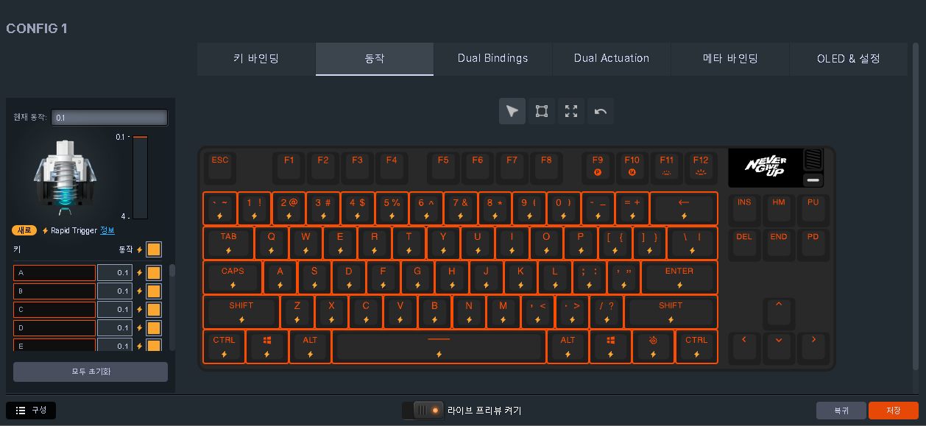Viewport: 926px width, 426px height.
Task: Click the orange color swatch beside key A
Action: coord(153,272)
